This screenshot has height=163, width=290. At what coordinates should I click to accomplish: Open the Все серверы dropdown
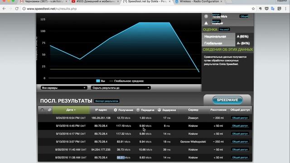click(x=63, y=88)
